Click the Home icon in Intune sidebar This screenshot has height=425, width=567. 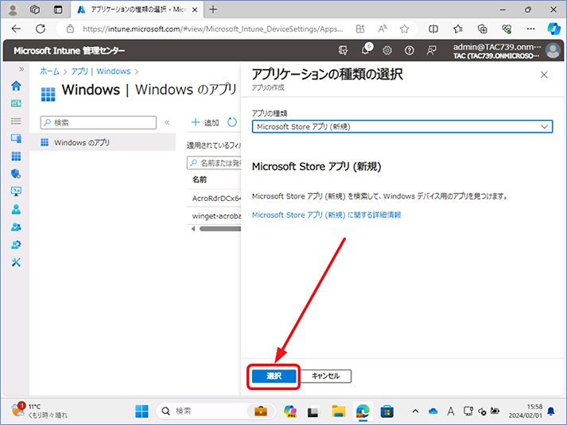pyautogui.click(x=16, y=86)
